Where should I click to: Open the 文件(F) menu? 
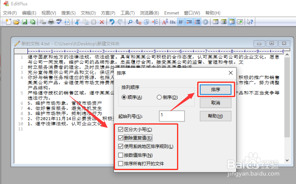pyautogui.click(x=10, y=13)
